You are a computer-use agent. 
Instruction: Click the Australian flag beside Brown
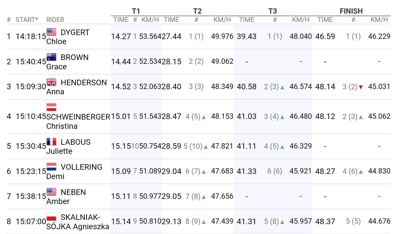(51, 57)
